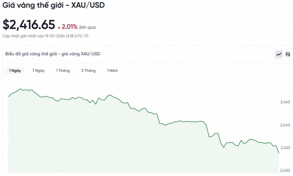This screenshot has height=176, width=293.
Task: Click the "Cập nhật gần nhất" timestamp
Action: pos(45,36)
